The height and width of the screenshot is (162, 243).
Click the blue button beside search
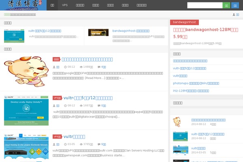(x=235, y=5)
